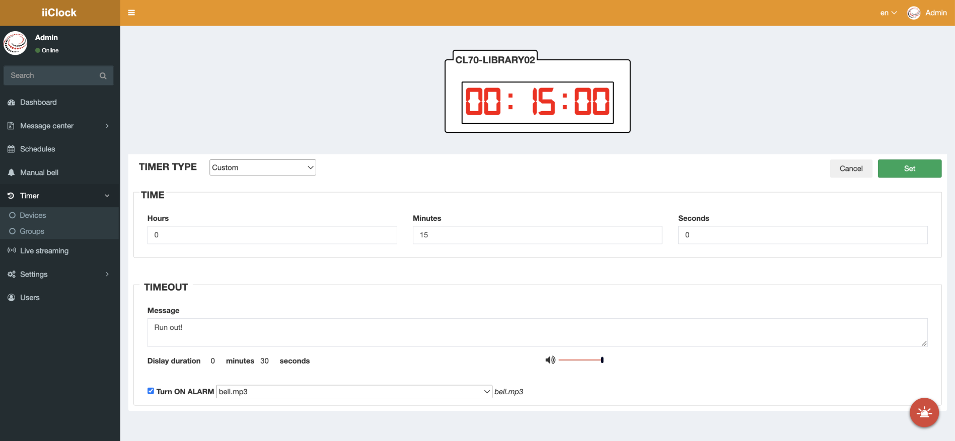The width and height of the screenshot is (955, 441).
Task: Open the Timer Type dropdown
Action: coord(262,167)
